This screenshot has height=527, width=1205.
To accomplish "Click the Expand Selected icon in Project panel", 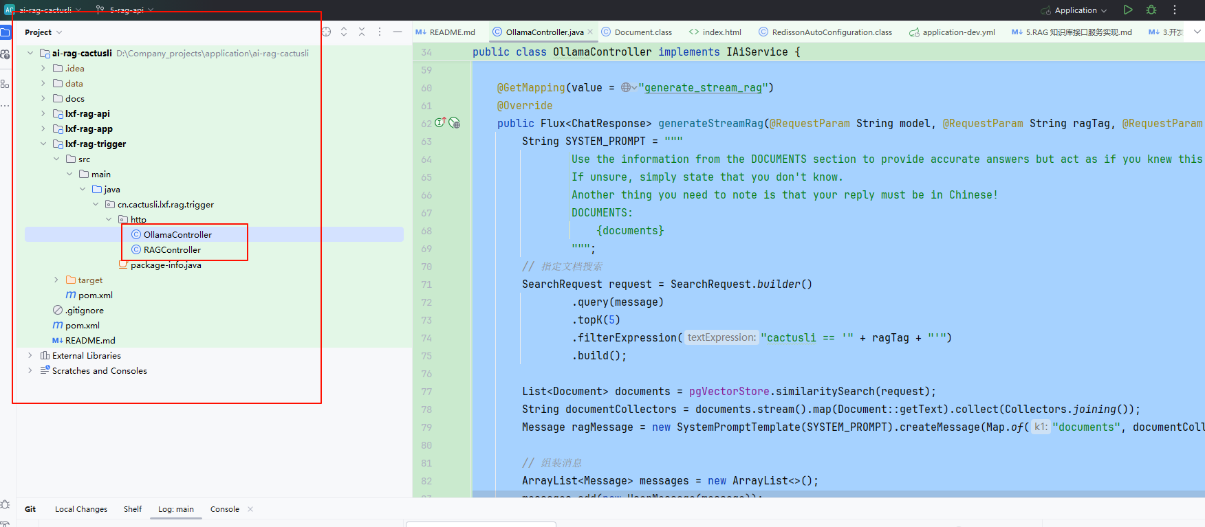I will coord(344,32).
